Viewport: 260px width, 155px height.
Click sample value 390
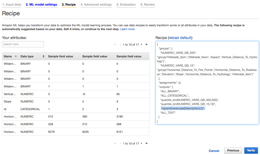point(85,117)
